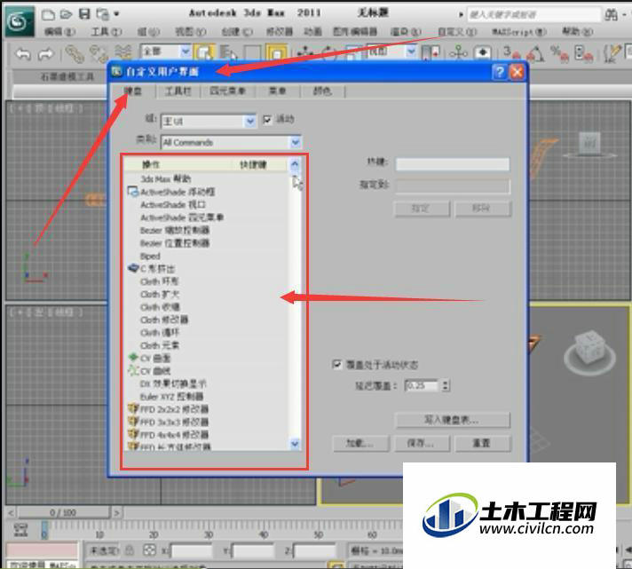Toggle the overrides active checkbox

click(336, 365)
